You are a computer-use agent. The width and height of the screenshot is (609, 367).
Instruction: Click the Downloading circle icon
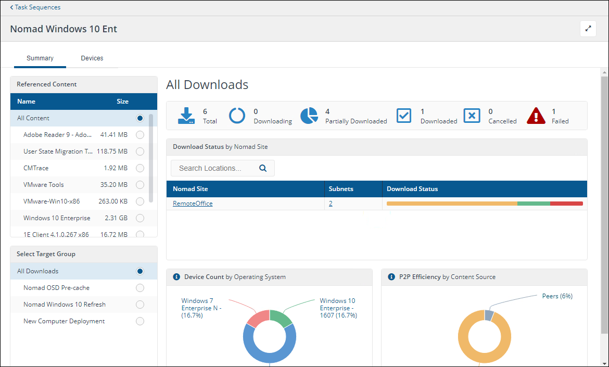pos(237,116)
